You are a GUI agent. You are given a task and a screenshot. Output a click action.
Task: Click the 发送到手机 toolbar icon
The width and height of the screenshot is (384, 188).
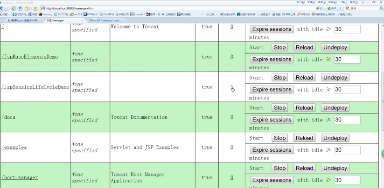click(228, 14)
